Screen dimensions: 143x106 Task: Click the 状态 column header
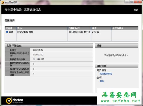[101, 28]
